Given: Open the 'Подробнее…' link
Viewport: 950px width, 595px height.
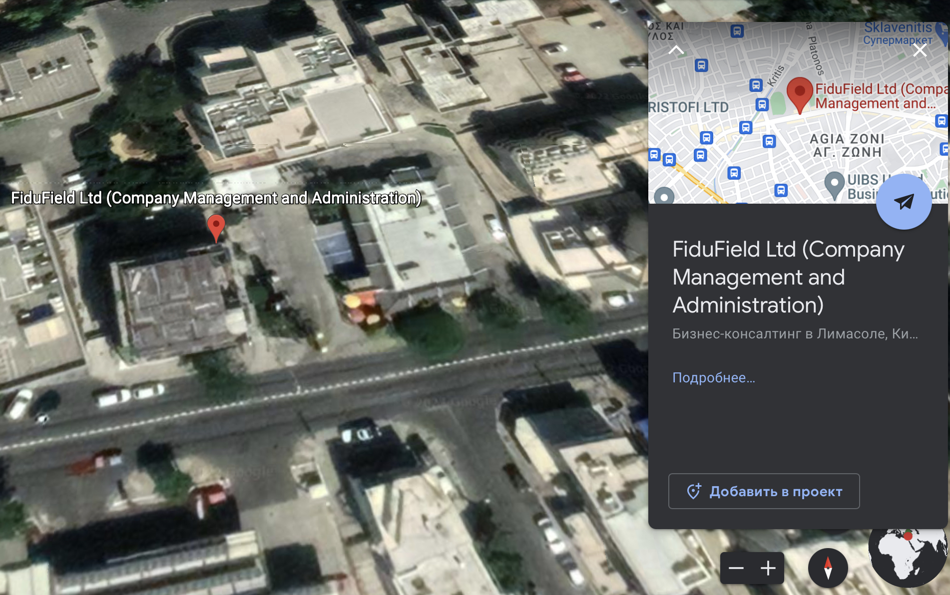Looking at the screenshot, I should [713, 377].
